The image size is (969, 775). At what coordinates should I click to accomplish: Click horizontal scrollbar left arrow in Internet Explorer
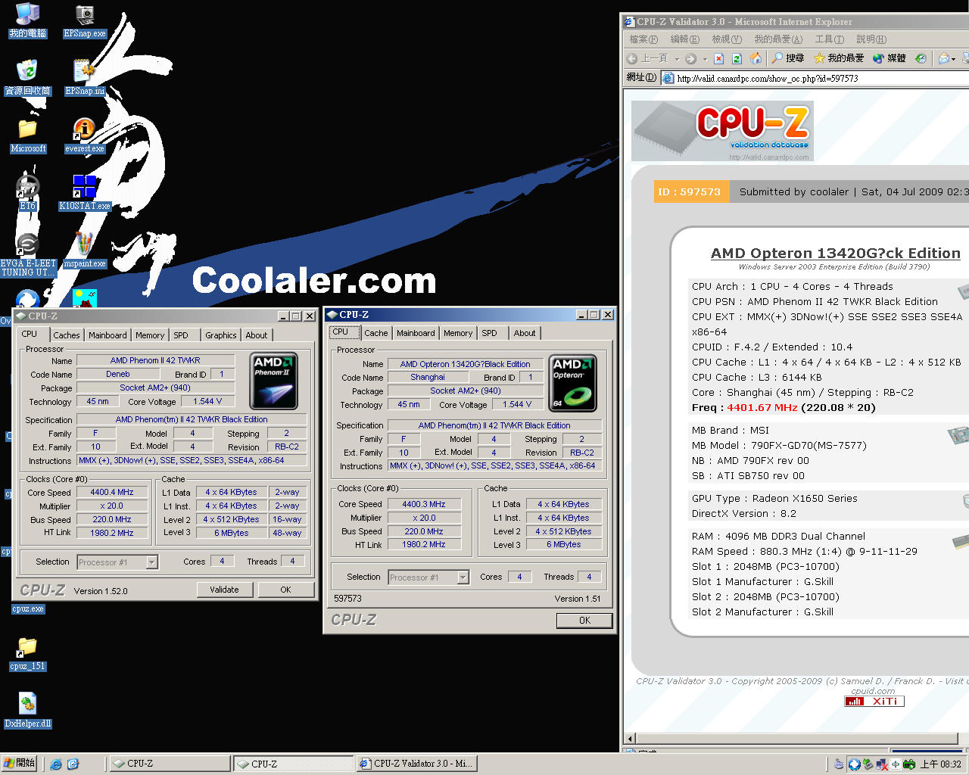(631, 739)
